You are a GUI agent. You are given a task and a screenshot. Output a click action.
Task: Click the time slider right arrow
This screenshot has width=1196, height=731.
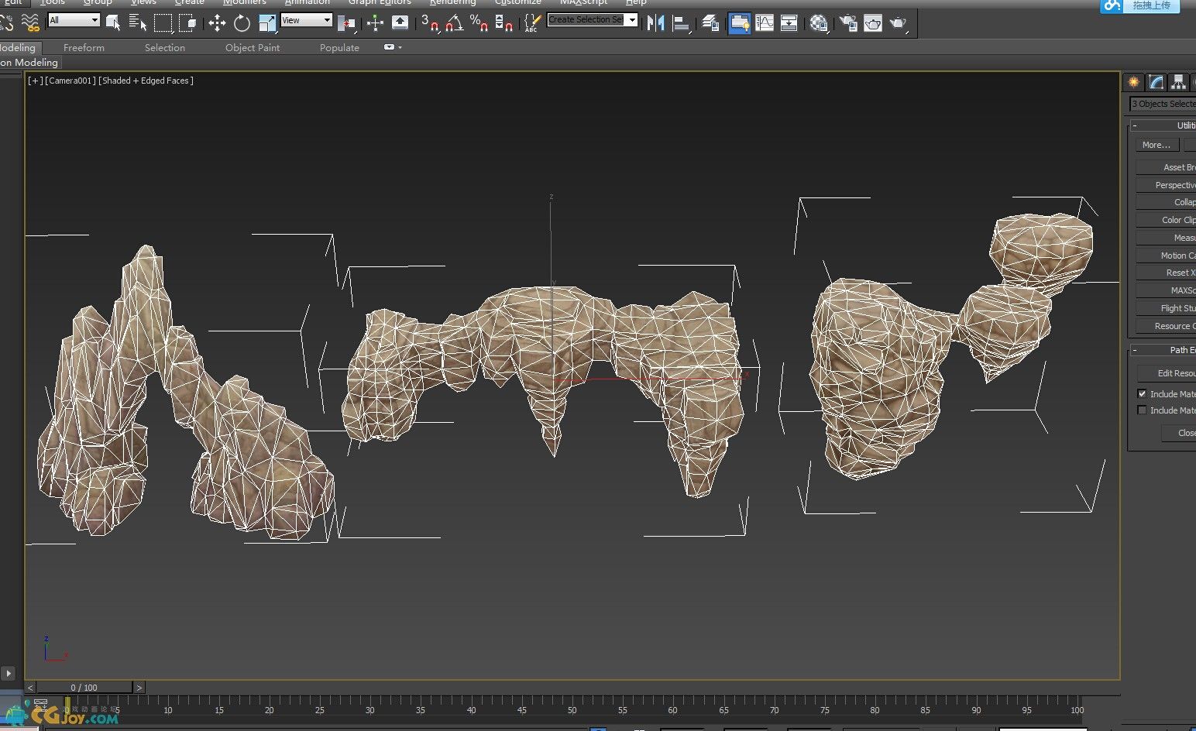tap(139, 688)
